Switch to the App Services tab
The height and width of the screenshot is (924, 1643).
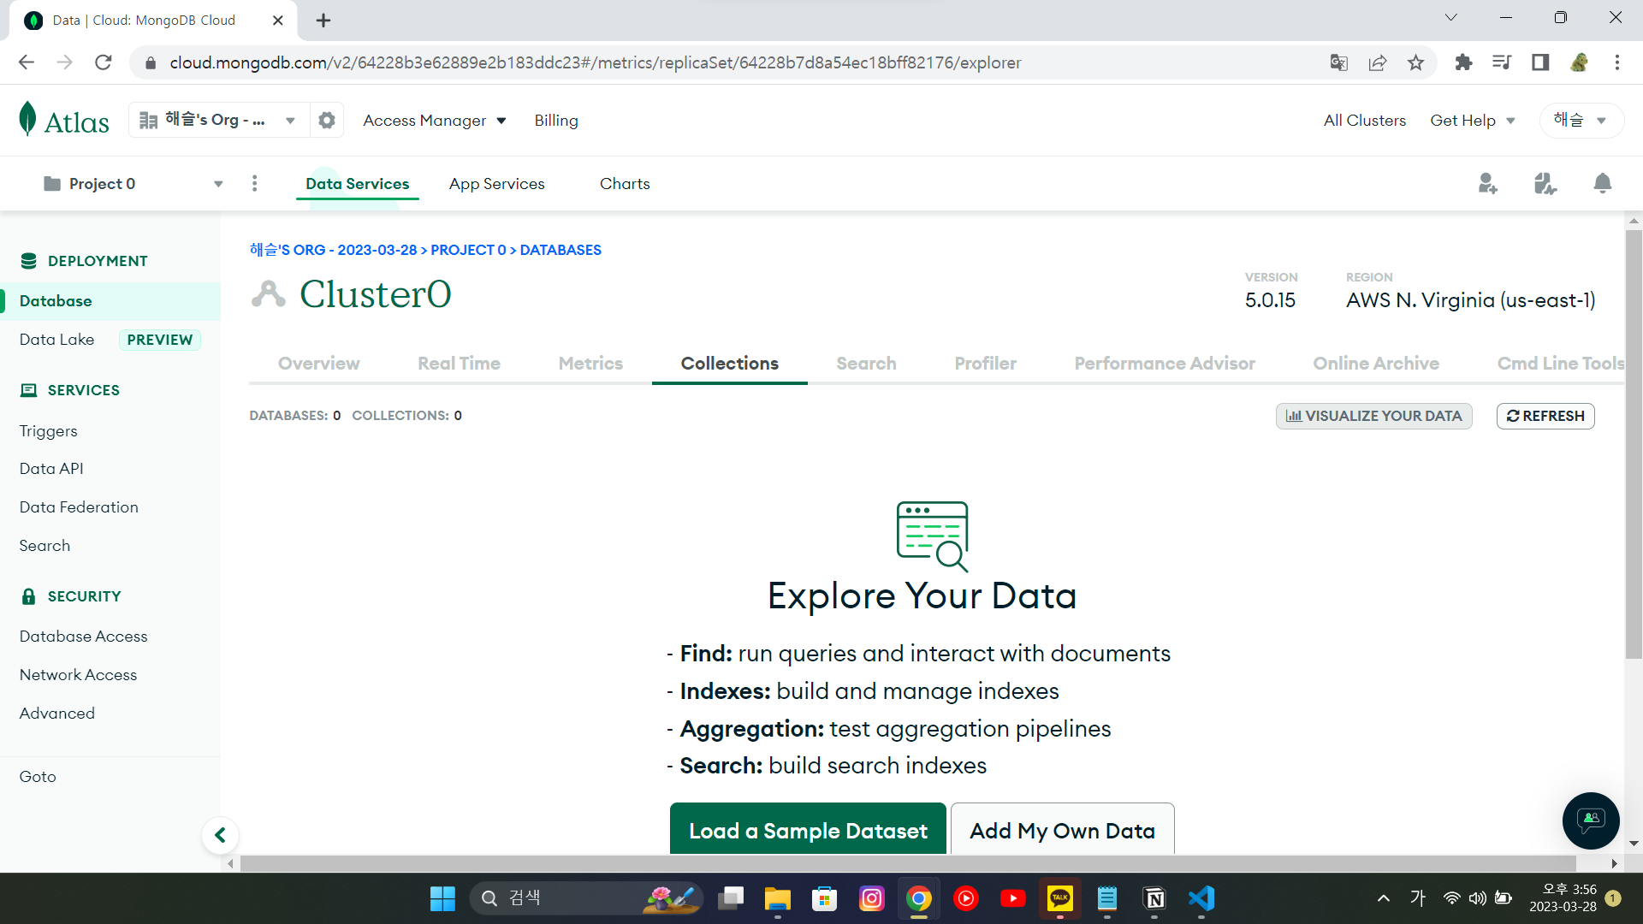point(496,183)
